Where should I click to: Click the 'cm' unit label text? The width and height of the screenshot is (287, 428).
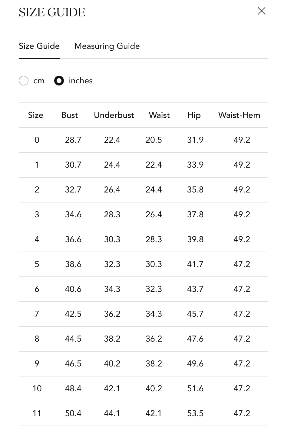39,81
